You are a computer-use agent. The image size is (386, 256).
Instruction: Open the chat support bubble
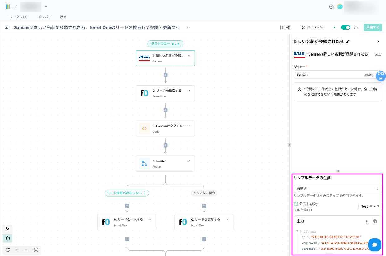coord(375,245)
